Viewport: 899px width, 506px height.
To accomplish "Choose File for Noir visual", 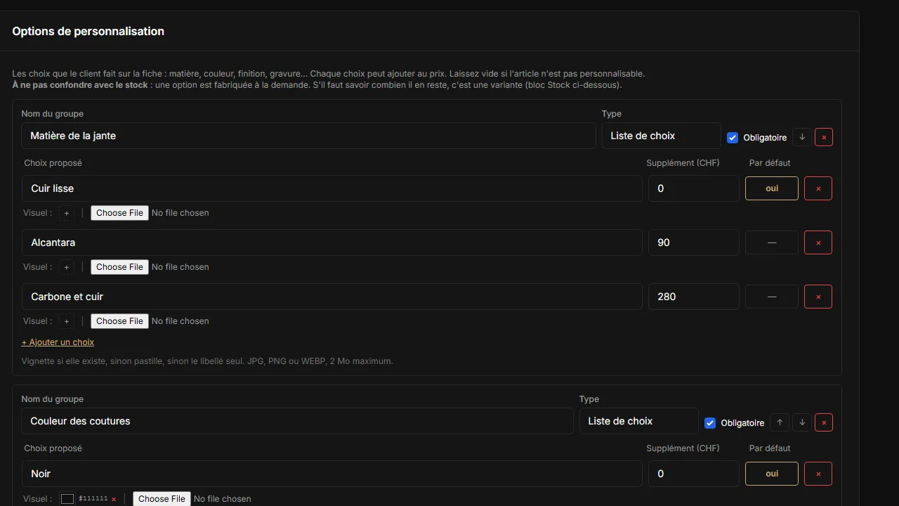I will coord(162,499).
